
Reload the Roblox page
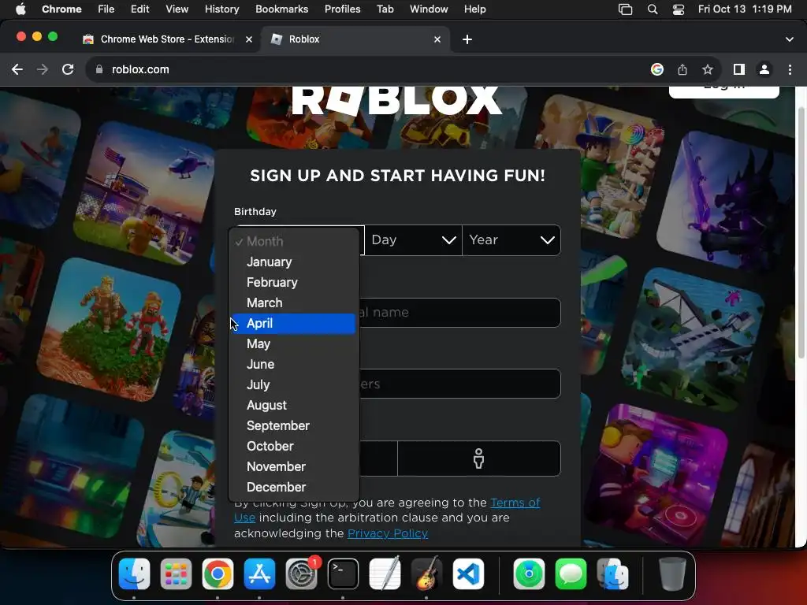pyautogui.click(x=68, y=69)
